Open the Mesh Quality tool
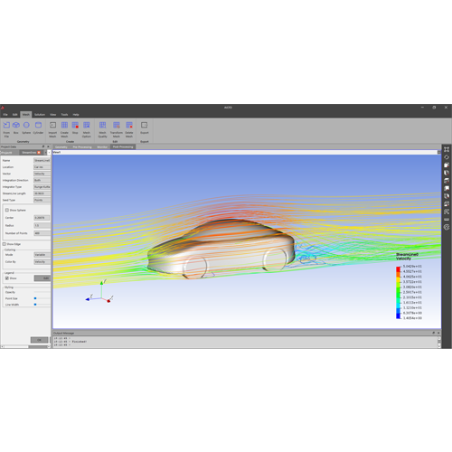The image size is (452, 452). [x=102, y=125]
